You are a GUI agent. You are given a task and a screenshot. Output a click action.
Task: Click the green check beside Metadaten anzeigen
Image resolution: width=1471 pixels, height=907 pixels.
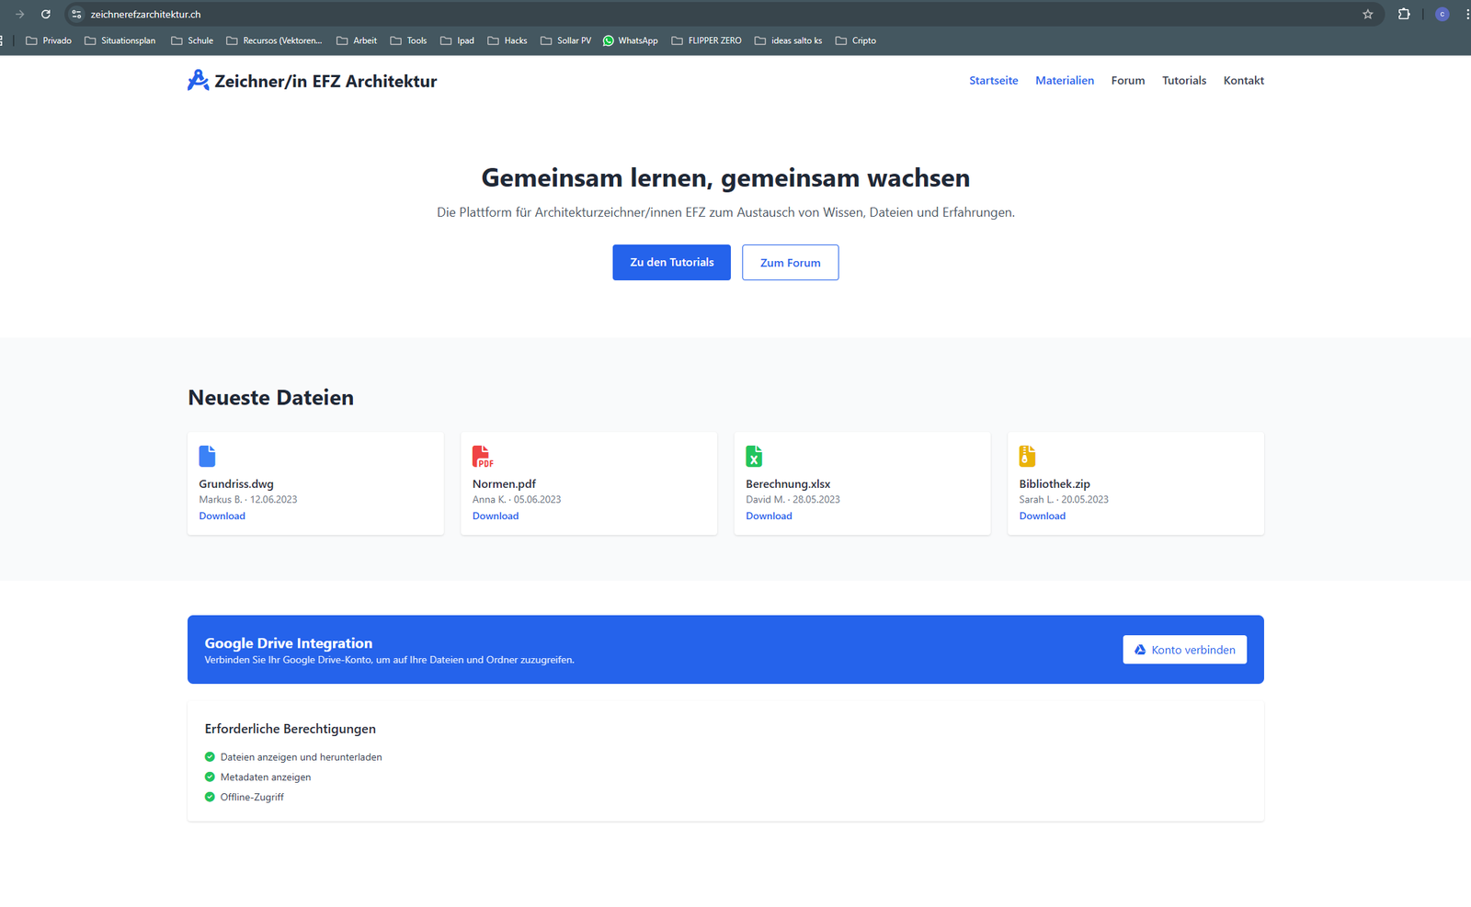pos(210,777)
